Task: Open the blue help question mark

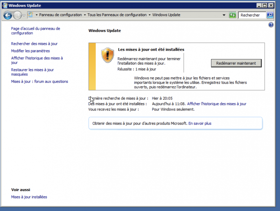Action: (x=271, y=25)
